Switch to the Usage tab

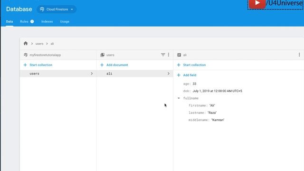click(x=65, y=21)
